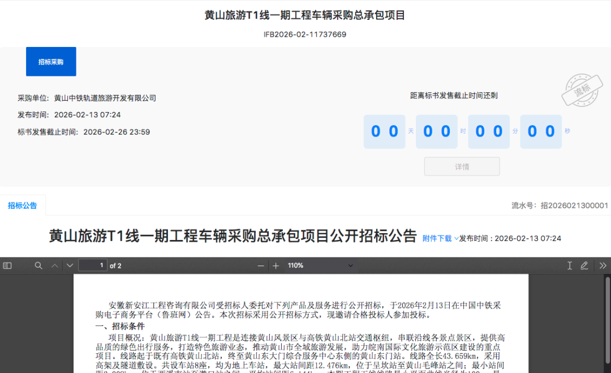Screen dimensions: 611x373
Task: Go to next PDF page
Action: pos(70,265)
